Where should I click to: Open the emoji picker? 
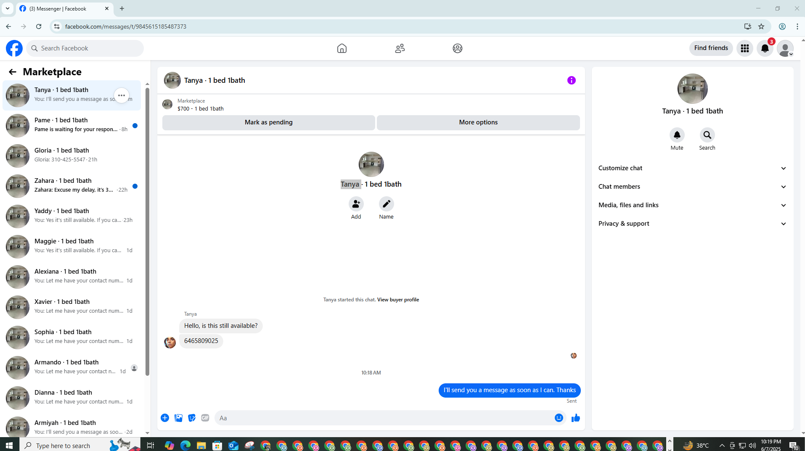[x=559, y=418]
